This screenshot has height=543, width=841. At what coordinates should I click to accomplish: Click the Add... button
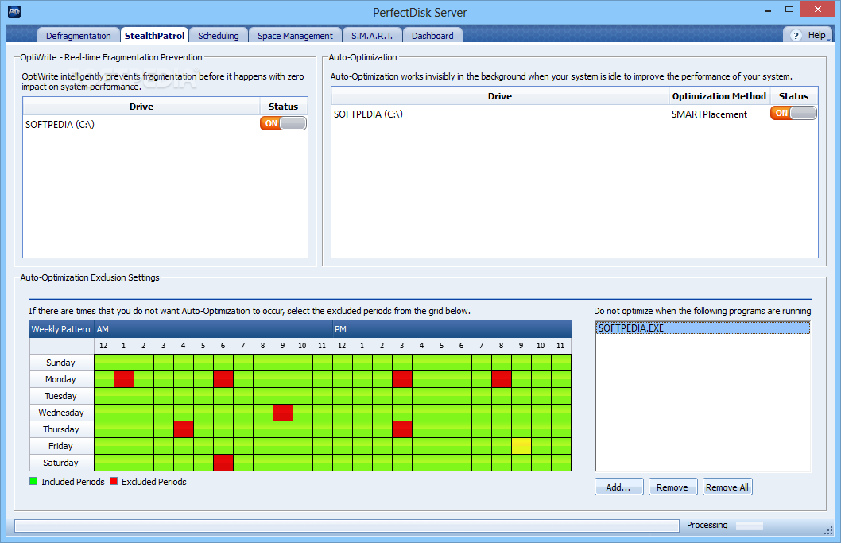pos(618,487)
